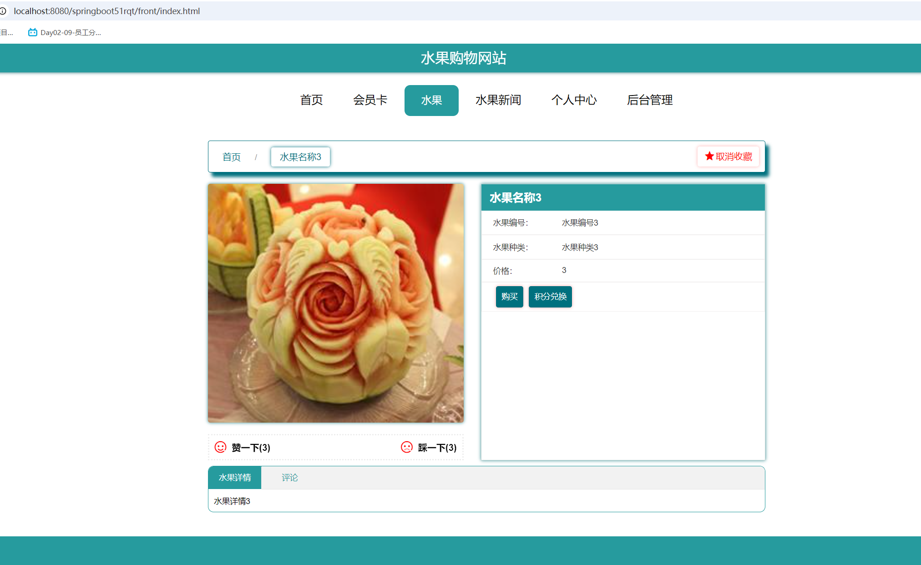Navigate to 后台管理 in the menu
921x565 pixels.
tap(649, 100)
